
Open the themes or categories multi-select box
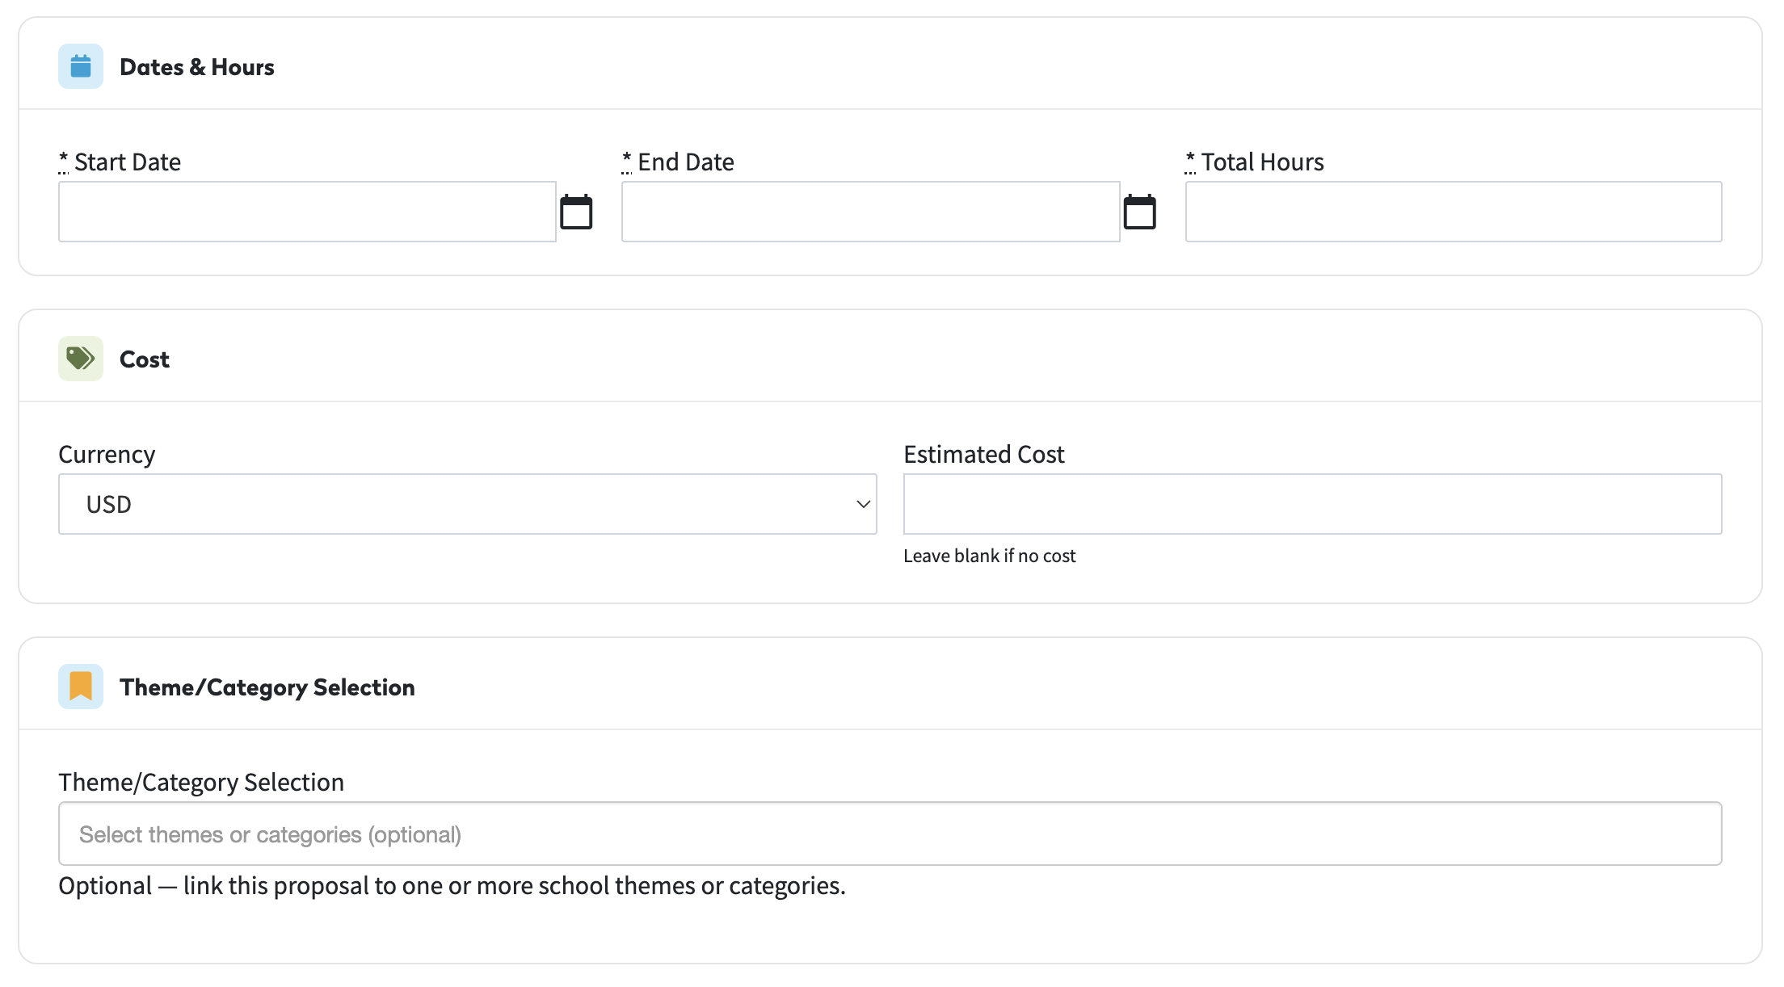(890, 834)
